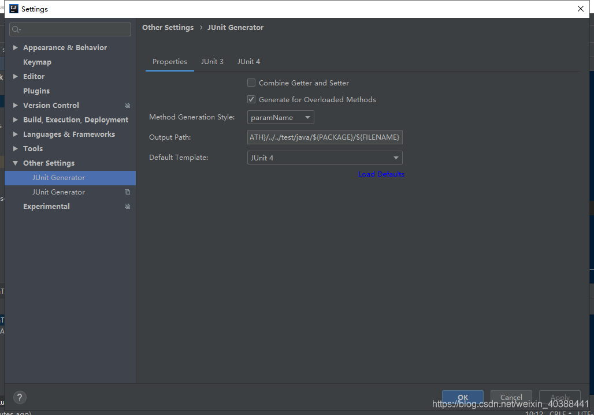Click the Other Settings breadcrumb

(168, 27)
